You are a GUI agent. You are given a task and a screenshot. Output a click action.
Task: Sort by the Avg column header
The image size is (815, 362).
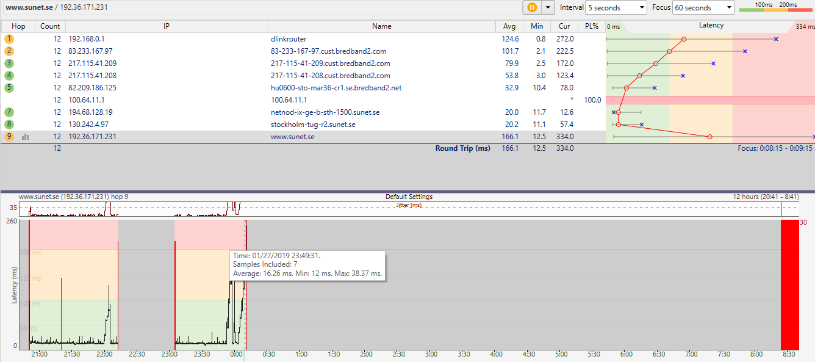click(x=509, y=26)
